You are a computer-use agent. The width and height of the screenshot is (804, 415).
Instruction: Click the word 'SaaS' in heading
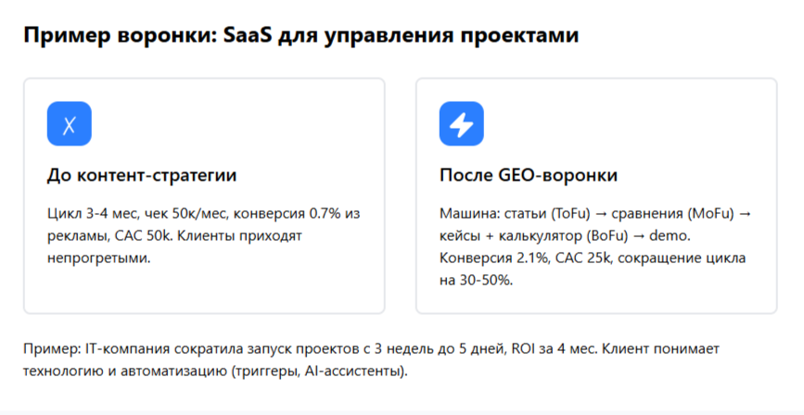(248, 35)
